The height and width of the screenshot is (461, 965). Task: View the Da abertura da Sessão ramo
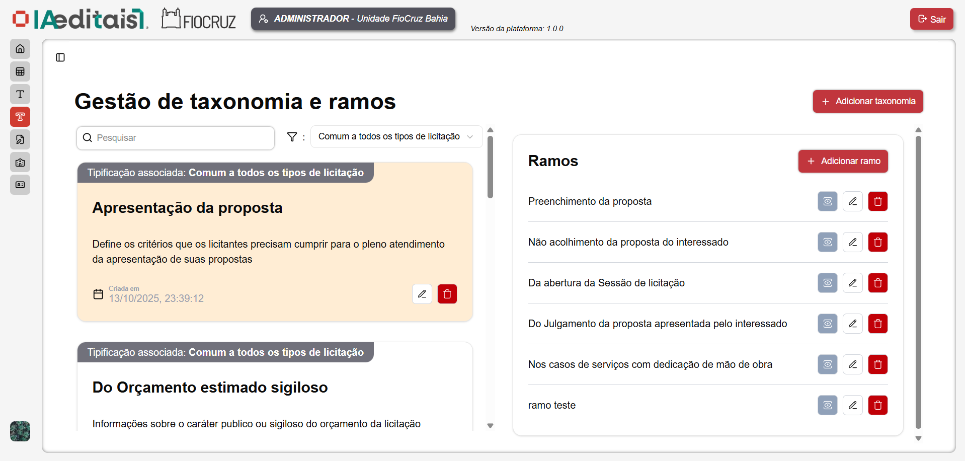[828, 283]
